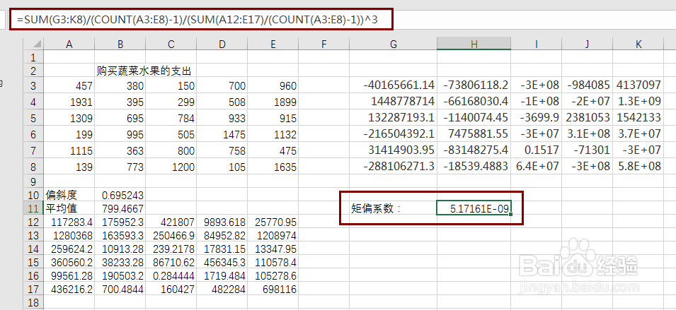This screenshot has width=676, height=310.
Task: Click the 偏斜度 label cell
Action: [x=69, y=195]
